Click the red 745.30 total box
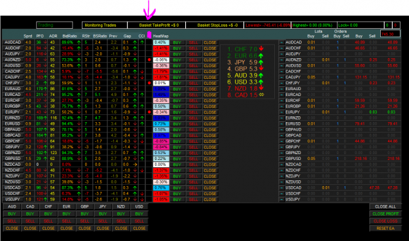Viewport: 409px width, 241px height. [390, 34]
